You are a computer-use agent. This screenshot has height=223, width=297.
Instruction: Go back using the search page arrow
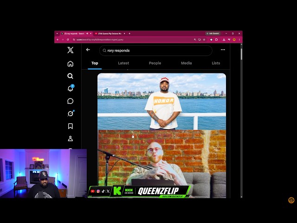tap(88, 50)
